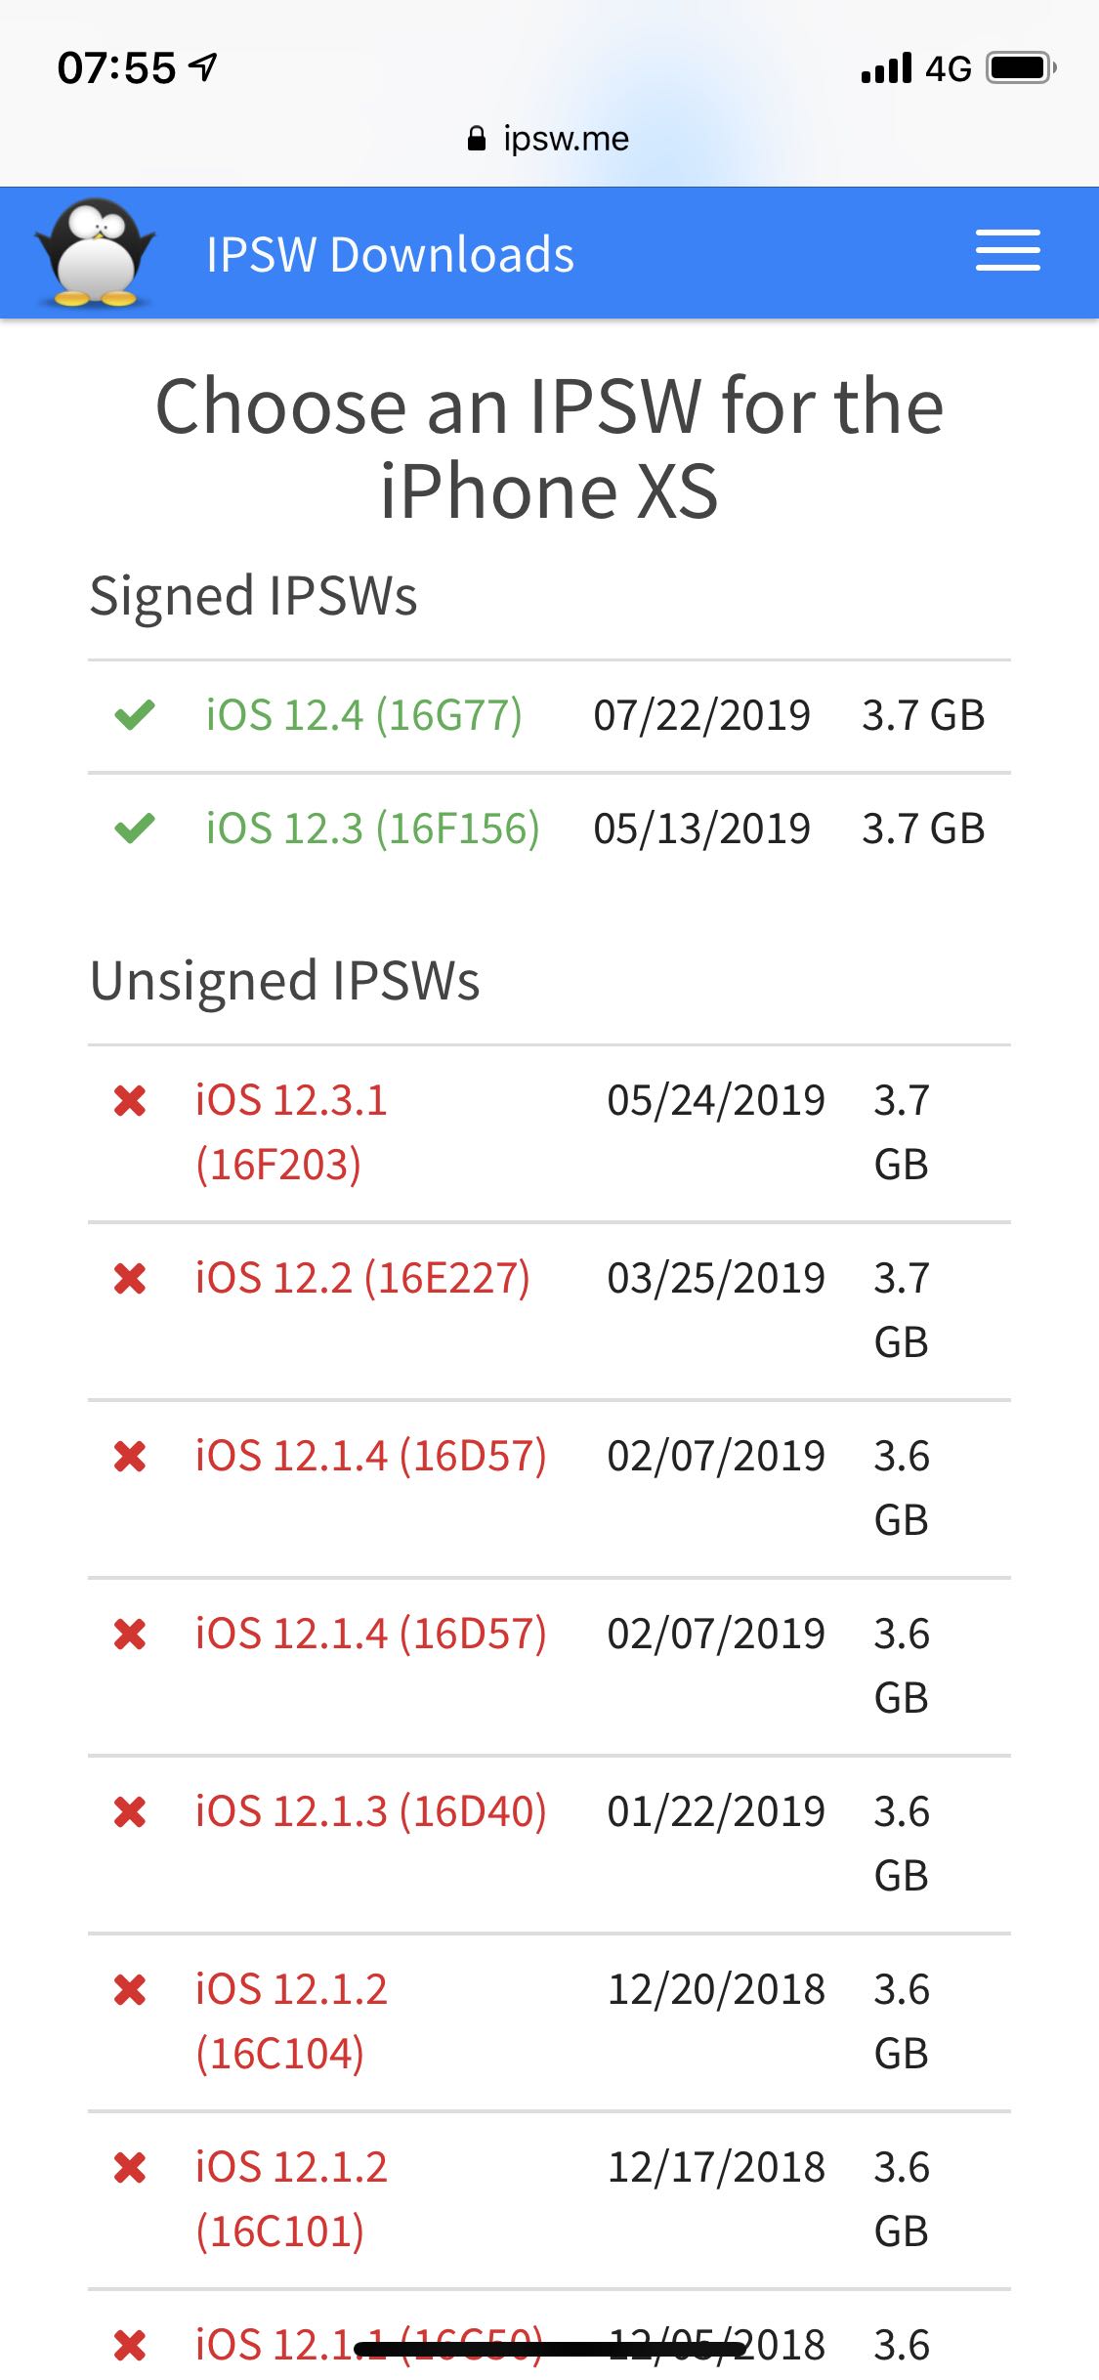Tap the lock icon in address bar

(477, 139)
